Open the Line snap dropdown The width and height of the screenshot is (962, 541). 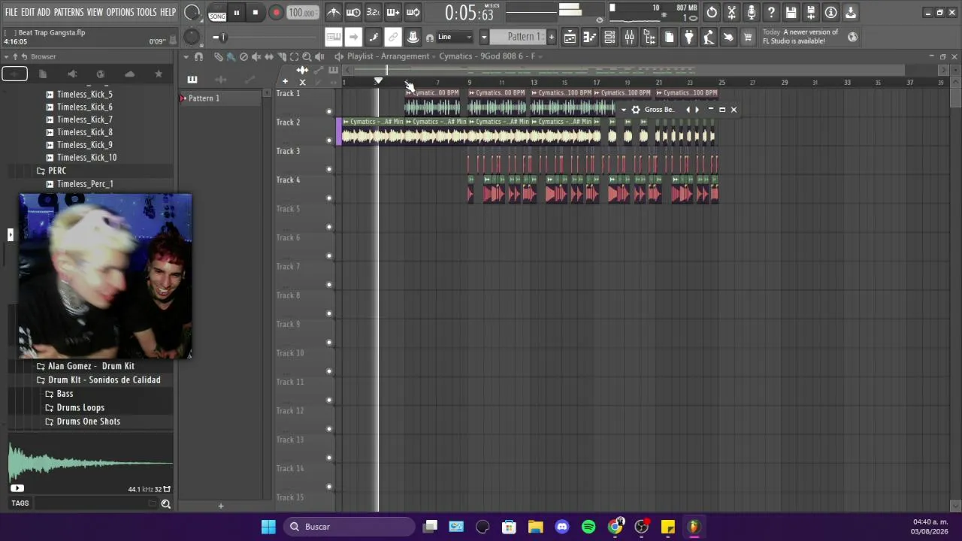tap(455, 37)
